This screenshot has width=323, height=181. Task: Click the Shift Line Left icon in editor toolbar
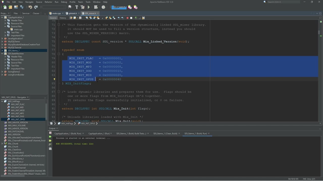click(x=119, y=18)
